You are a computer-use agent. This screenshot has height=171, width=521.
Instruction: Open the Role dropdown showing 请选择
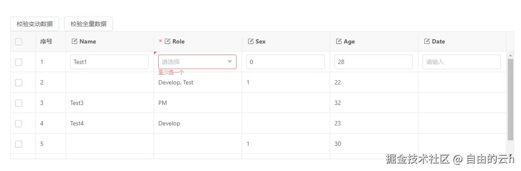click(192, 62)
